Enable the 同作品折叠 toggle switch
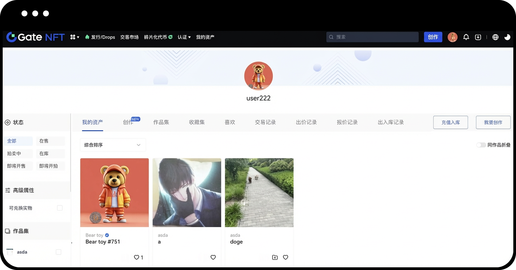Viewport: 516px width, 270px height. click(481, 145)
